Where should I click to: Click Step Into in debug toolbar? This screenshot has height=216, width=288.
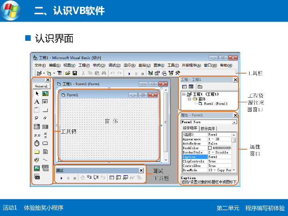tap(89, 178)
